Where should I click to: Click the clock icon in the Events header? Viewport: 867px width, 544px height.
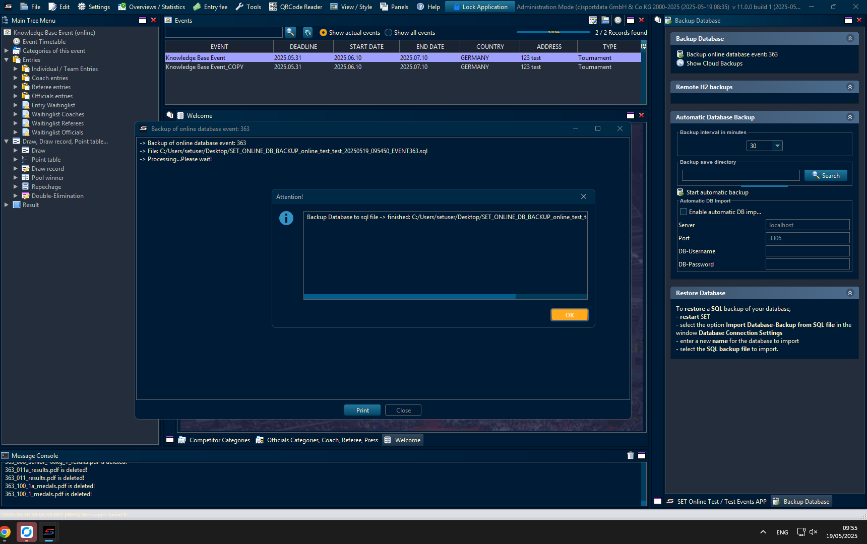(618, 20)
